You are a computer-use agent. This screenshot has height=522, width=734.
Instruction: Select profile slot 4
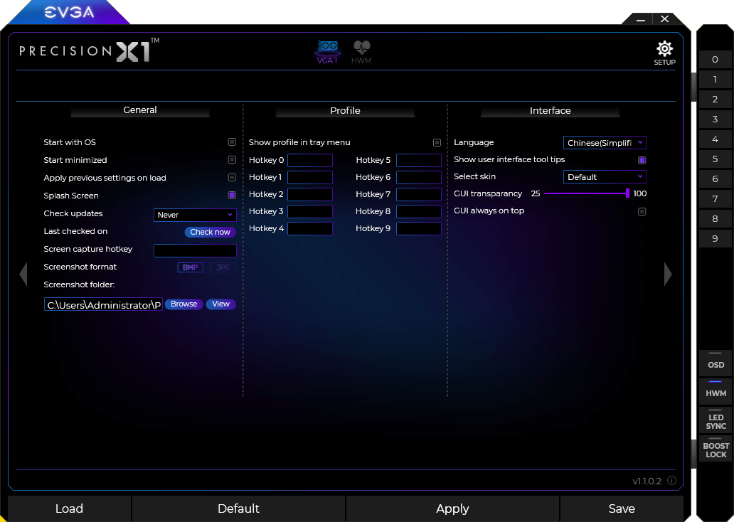click(x=715, y=139)
